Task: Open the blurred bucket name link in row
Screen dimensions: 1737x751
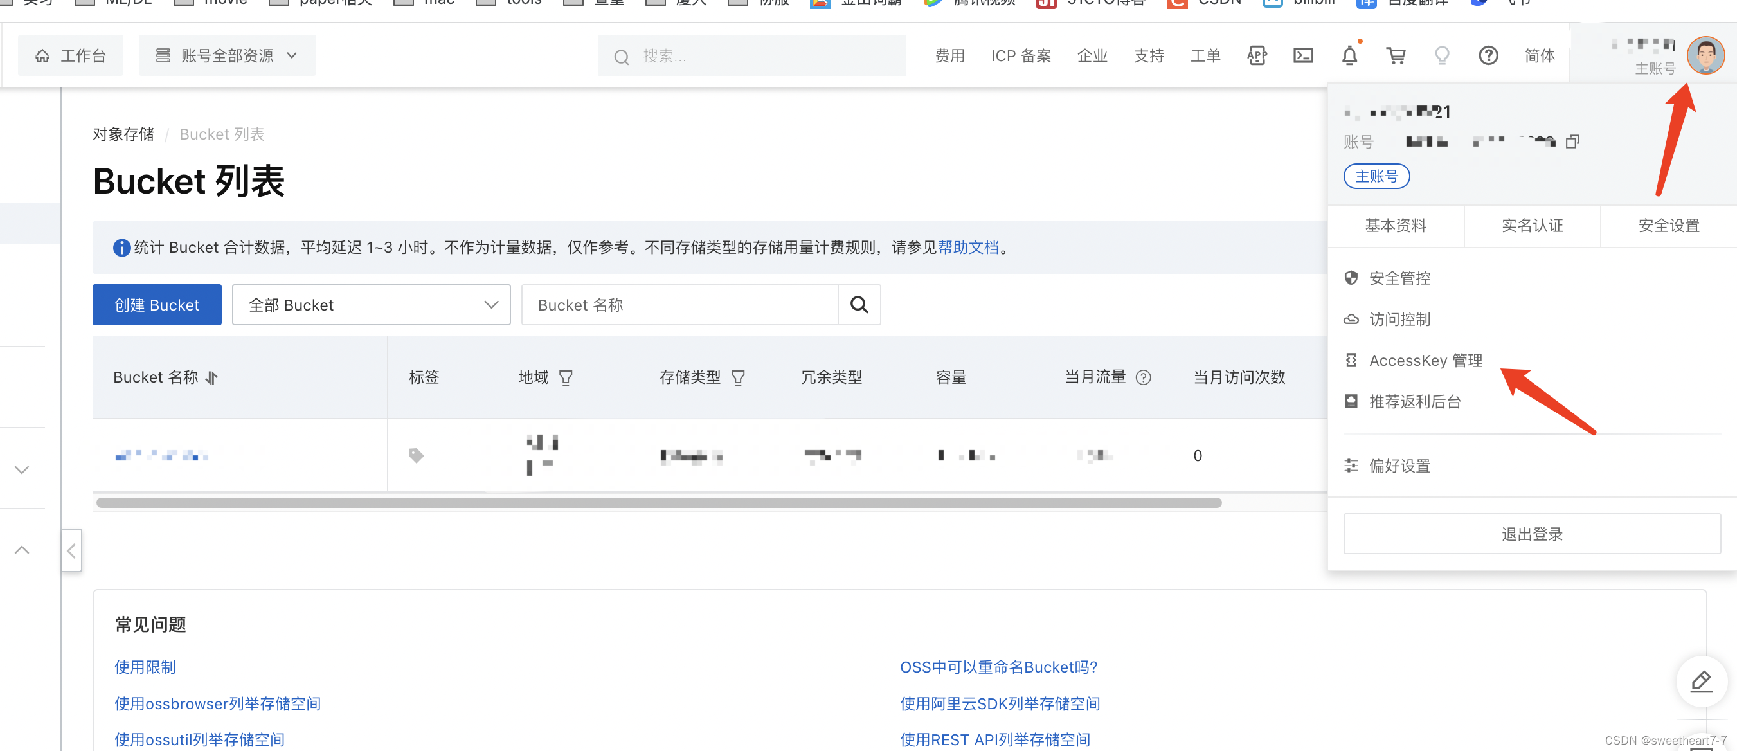Action: coord(162,456)
